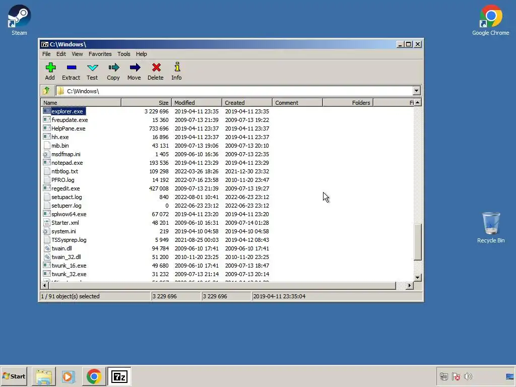Image resolution: width=516 pixels, height=387 pixels.
Task: Open the View menu
Action: [77, 54]
